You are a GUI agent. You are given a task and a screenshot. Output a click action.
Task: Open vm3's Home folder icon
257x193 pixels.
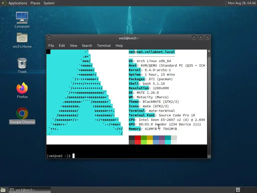pyautogui.click(x=22, y=40)
